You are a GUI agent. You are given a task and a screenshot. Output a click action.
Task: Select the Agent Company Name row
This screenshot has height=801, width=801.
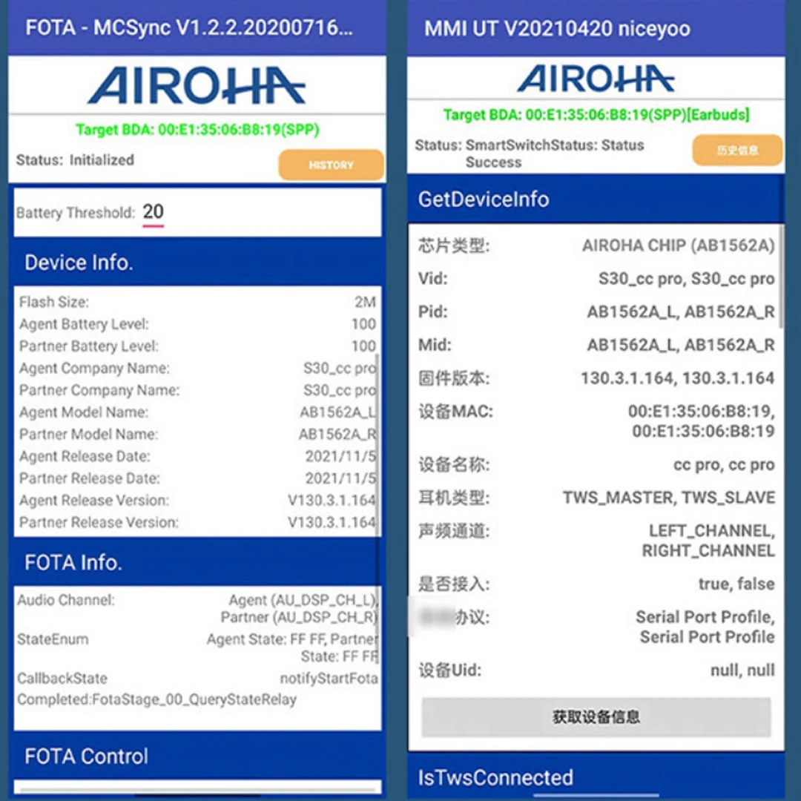[x=197, y=368]
